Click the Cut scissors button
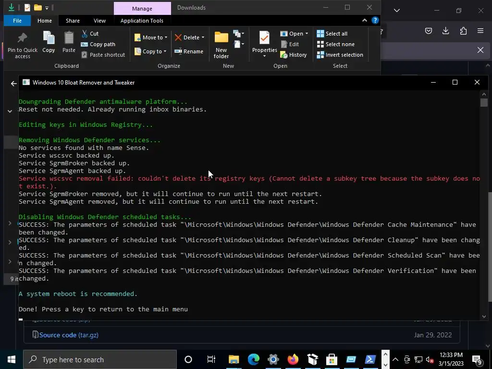This screenshot has width=492, height=369. coord(90,34)
